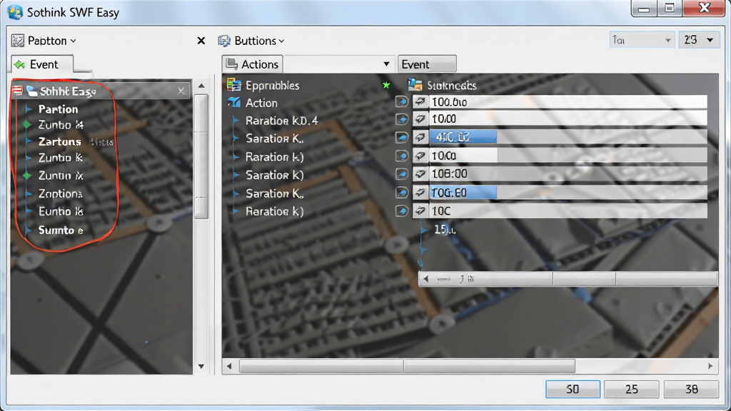Switch to the Event tab with green icon
This screenshot has width=731, height=411.
click(42, 64)
